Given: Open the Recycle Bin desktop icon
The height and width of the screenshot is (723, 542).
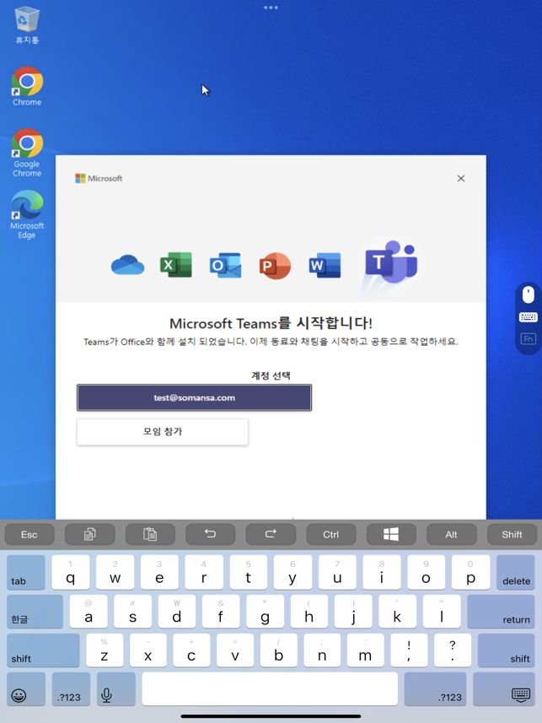Looking at the screenshot, I should 27,25.
